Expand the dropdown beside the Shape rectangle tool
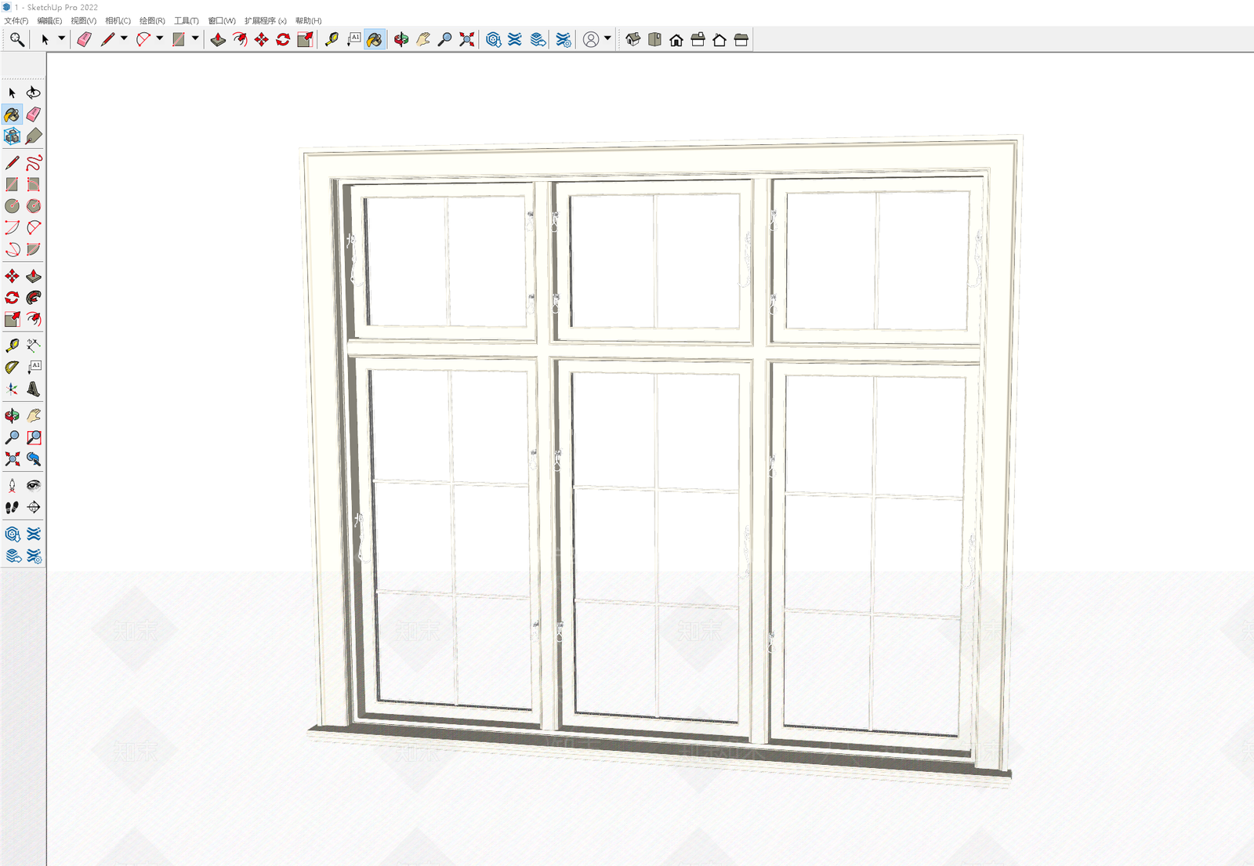Screen dimensions: 1254x866 pyautogui.click(x=195, y=38)
